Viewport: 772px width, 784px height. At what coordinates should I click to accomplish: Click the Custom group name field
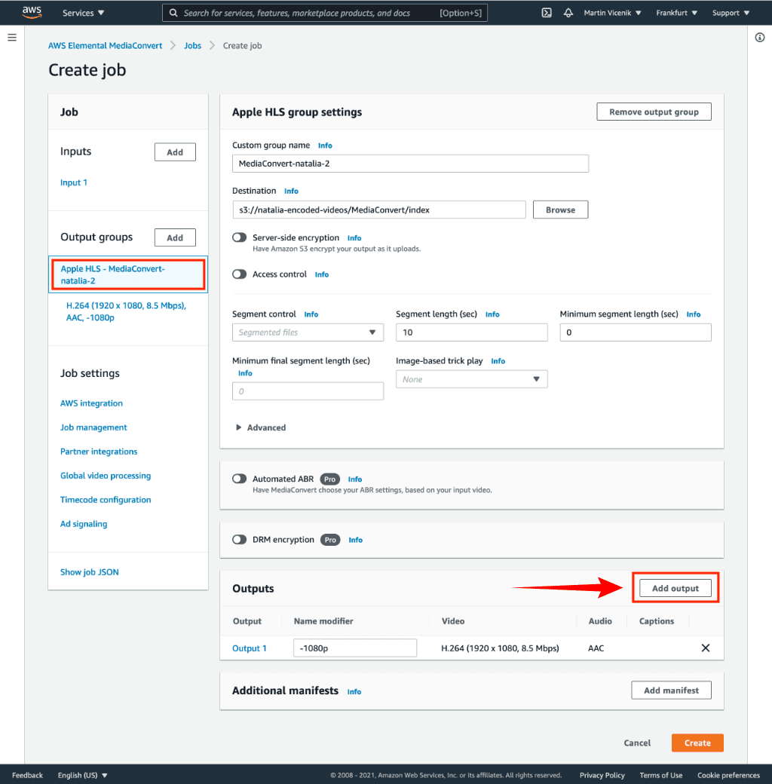click(x=410, y=164)
